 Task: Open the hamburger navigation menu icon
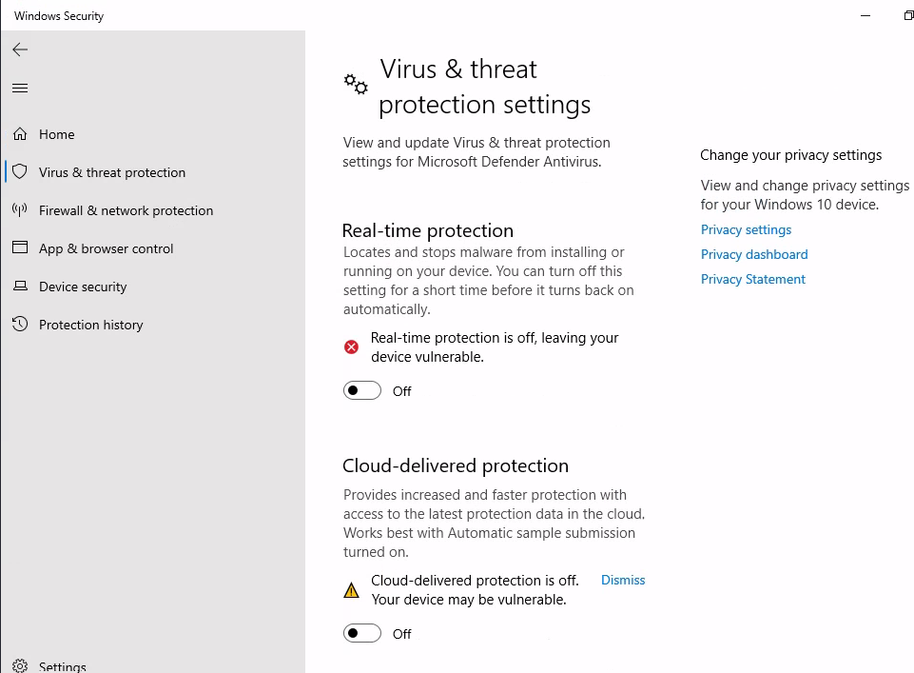pyautogui.click(x=20, y=89)
